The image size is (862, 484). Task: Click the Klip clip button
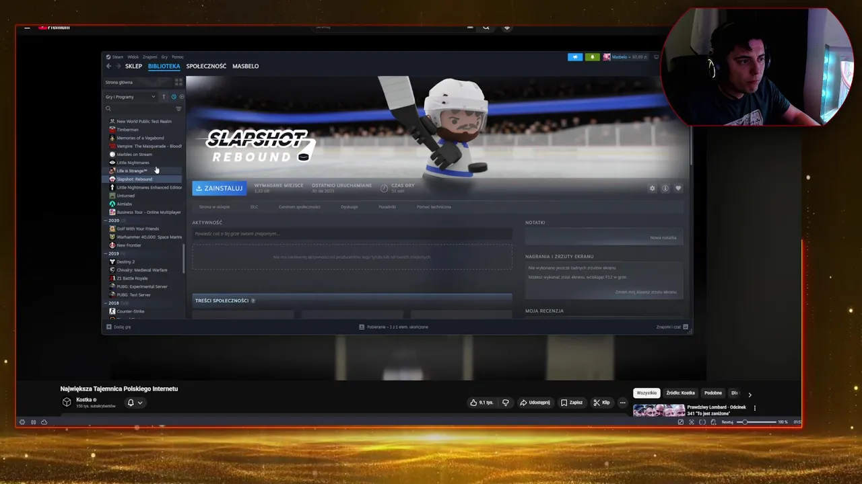click(601, 403)
